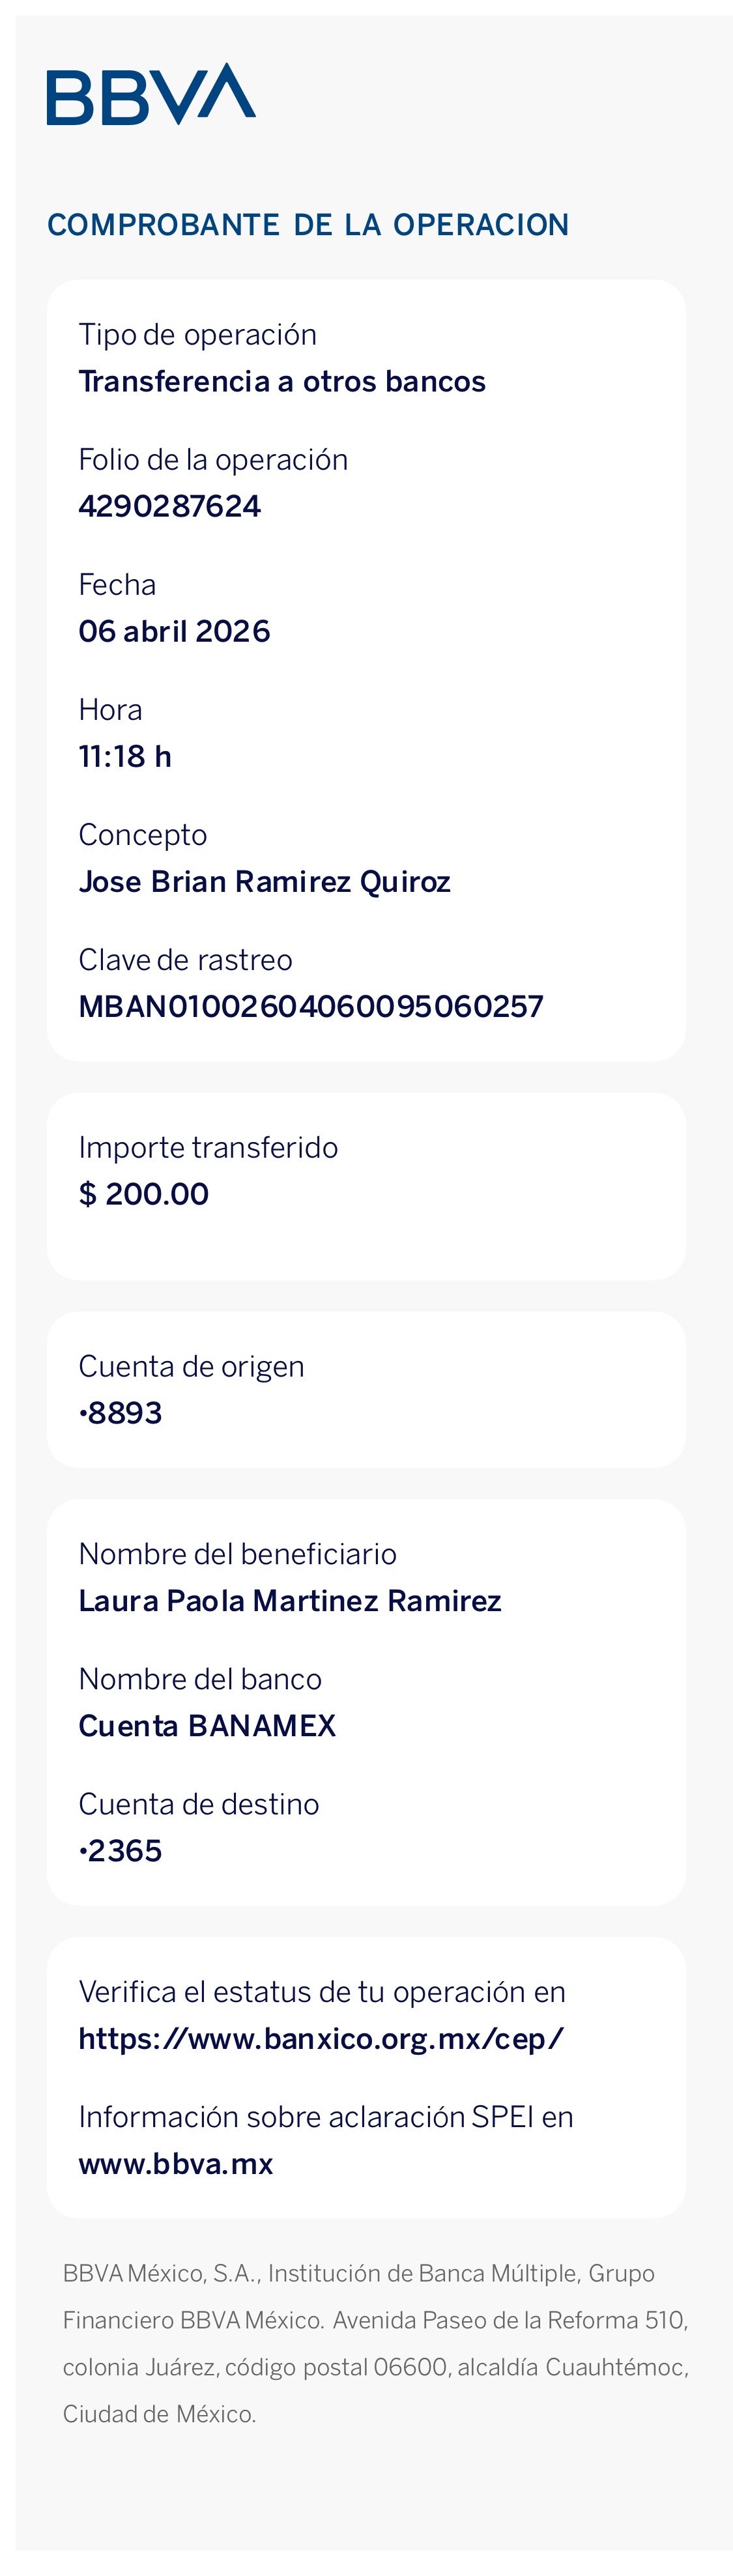Screen dimensions: 733x2576
Task: Select the transferred amount $ 200.00
Action: 144,1193
